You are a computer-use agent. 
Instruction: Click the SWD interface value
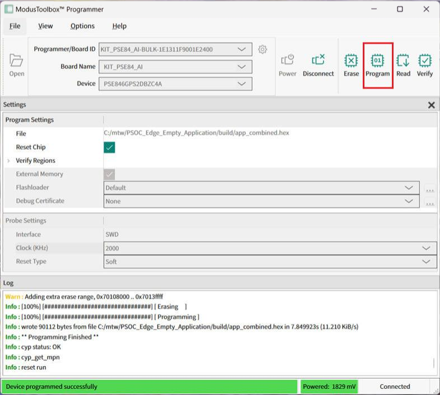[x=112, y=235]
